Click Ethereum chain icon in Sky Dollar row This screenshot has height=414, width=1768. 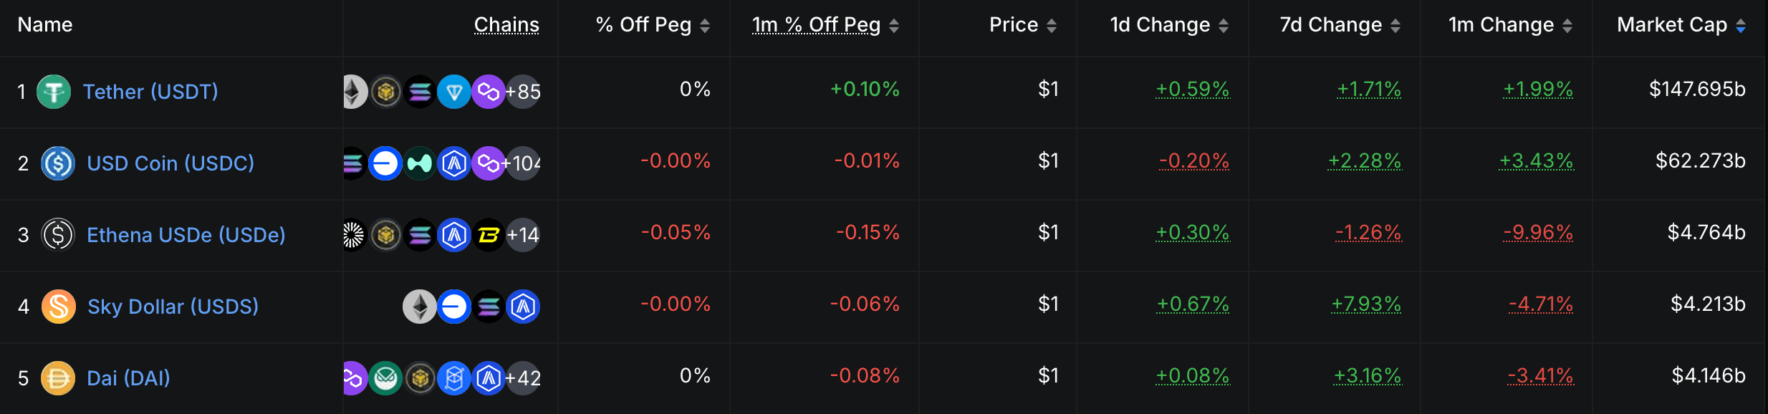(419, 307)
